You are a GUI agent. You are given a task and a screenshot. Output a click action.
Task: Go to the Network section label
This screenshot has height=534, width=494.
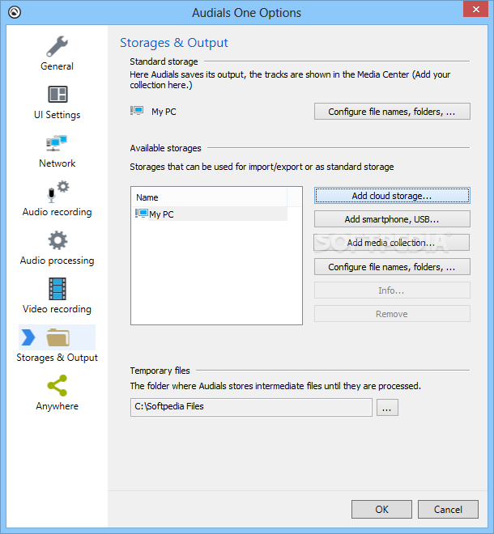57,163
